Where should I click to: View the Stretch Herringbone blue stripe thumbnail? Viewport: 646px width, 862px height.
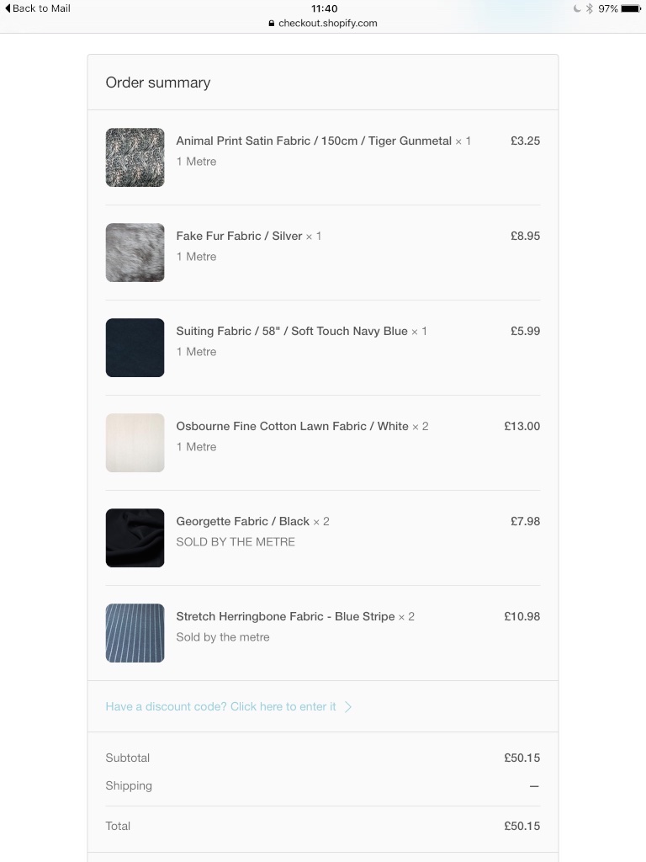135,633
